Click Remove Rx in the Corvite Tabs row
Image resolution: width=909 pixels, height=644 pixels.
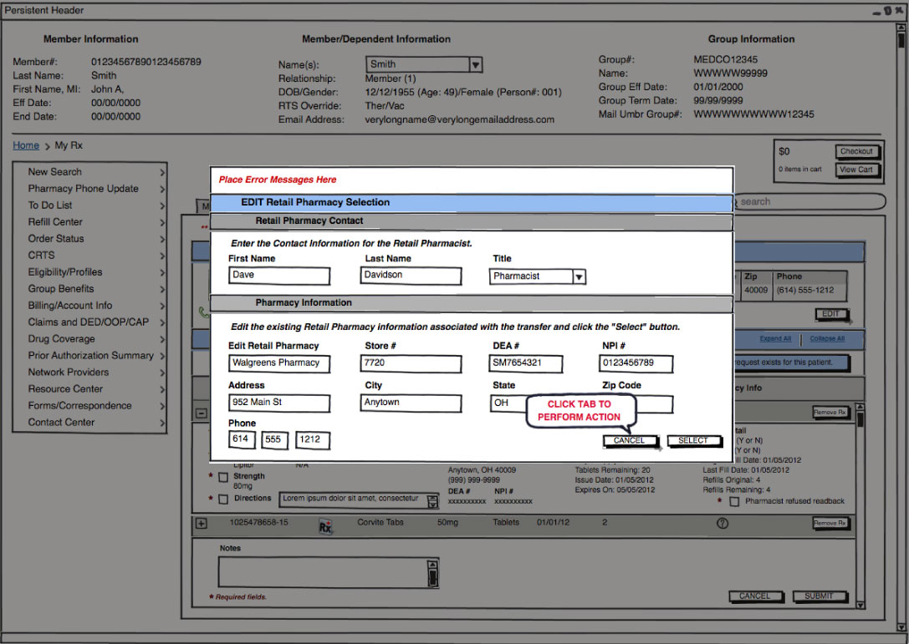pyautogui.click(x=830, y=523)
